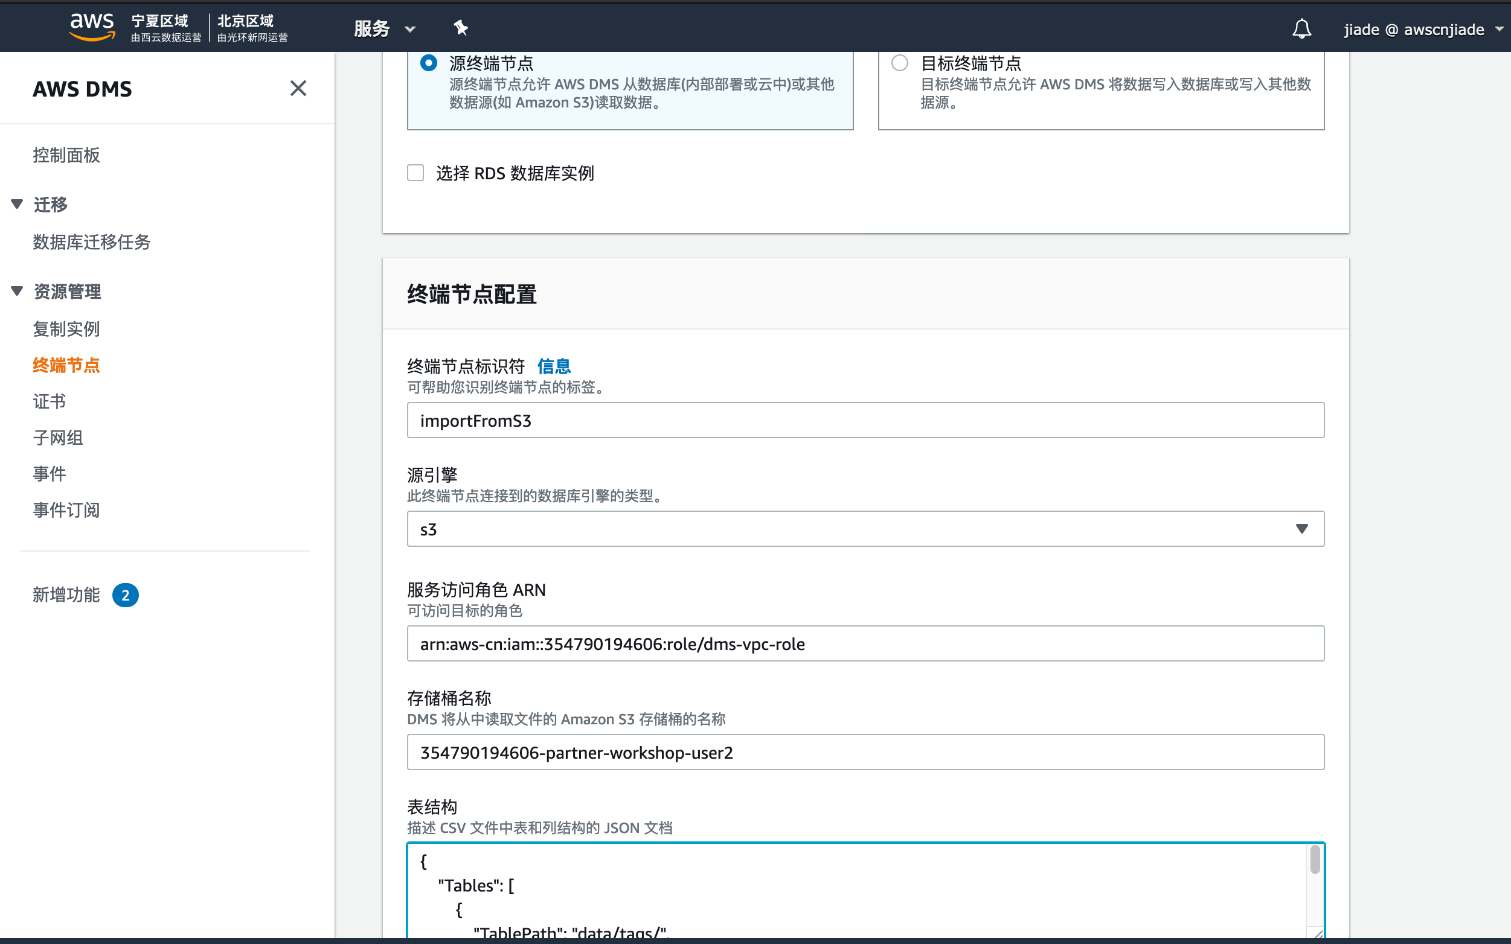
Task: Open the source engine s3 dropdown
Action: click(865, 529)
